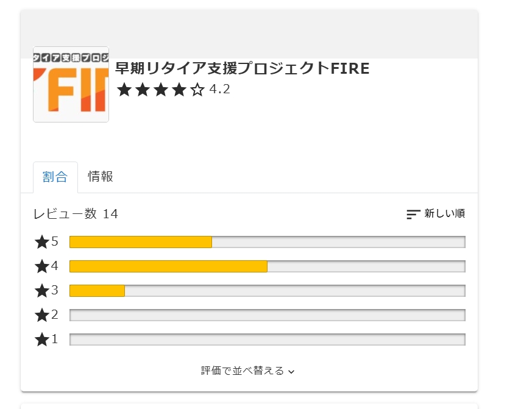Image resolution: width=507 pixels, height=409 pixels.
Task: Click the 5-star rating bar
Action: point(267,242)
